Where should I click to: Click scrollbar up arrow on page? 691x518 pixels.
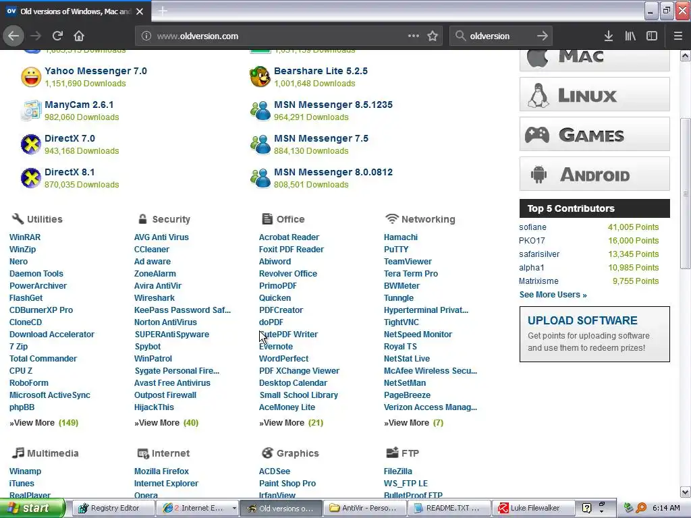click(x=686, y=55)
